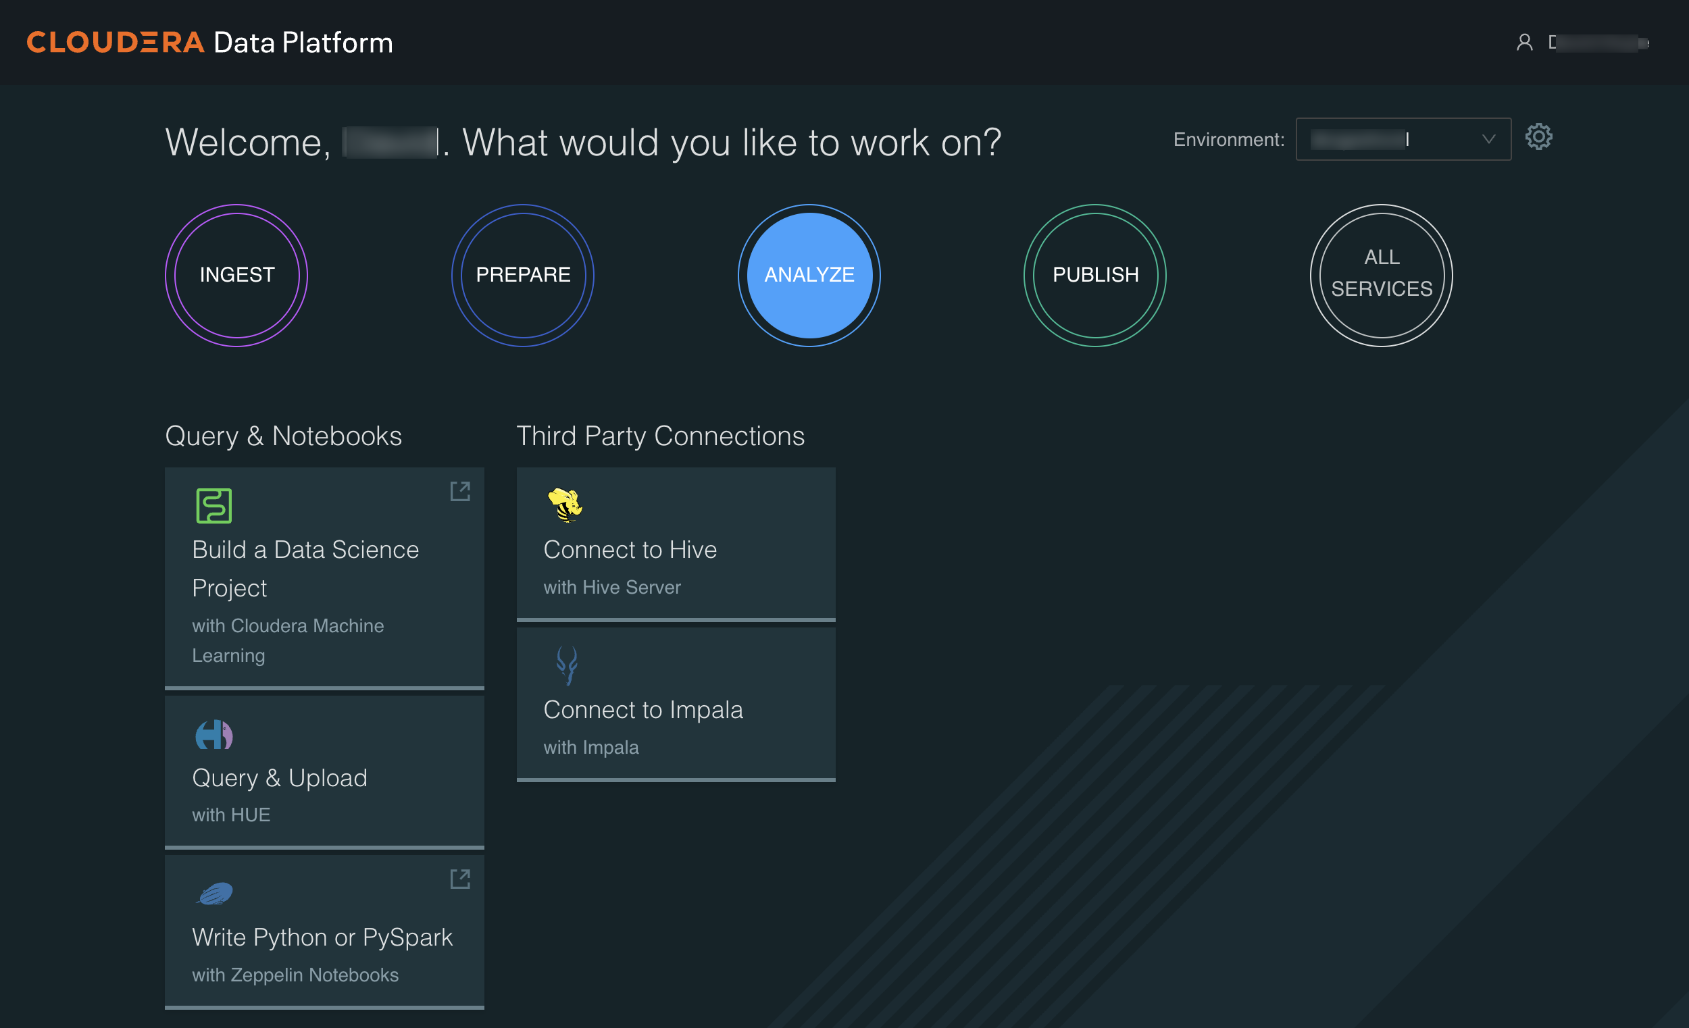Click 'with Hive Server' subtitle
This screenshot has height=1028, width=1689.
[x=612, y=588]
